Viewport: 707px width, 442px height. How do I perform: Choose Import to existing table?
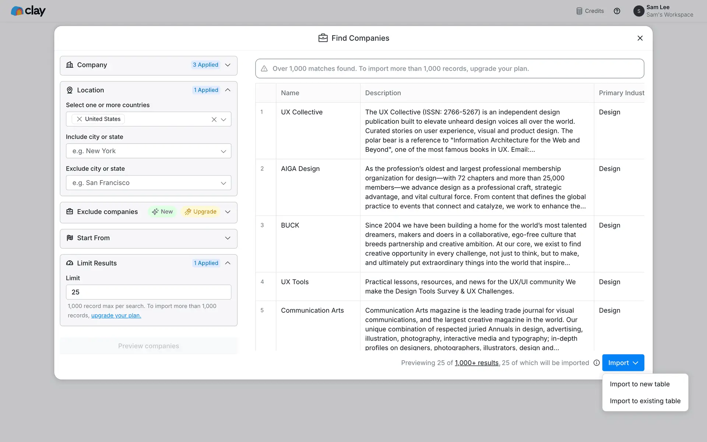click(645, 401)
